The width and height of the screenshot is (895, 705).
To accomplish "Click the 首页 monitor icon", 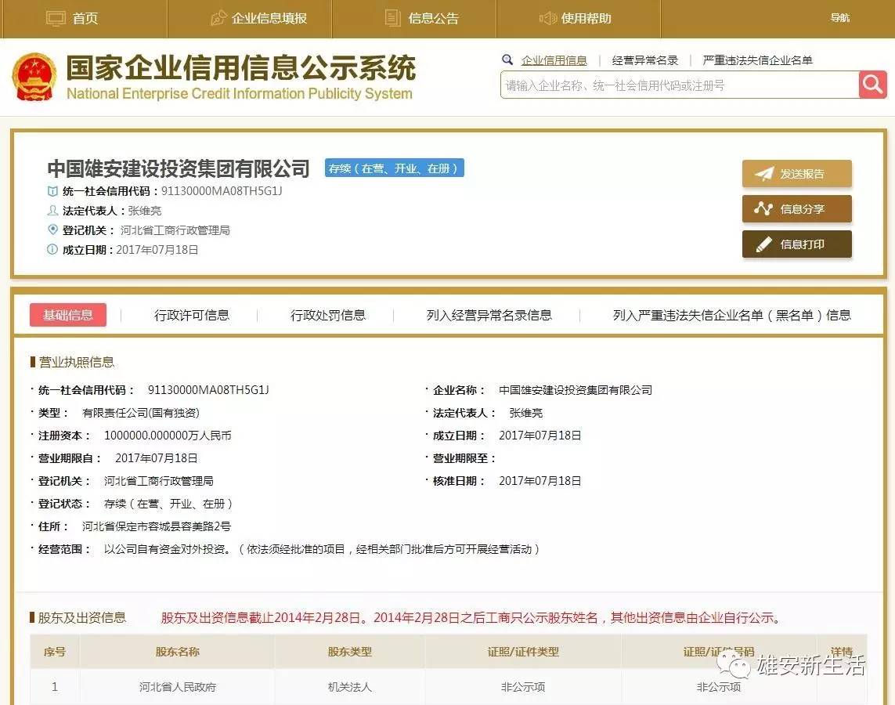I will tap(56, 18).
